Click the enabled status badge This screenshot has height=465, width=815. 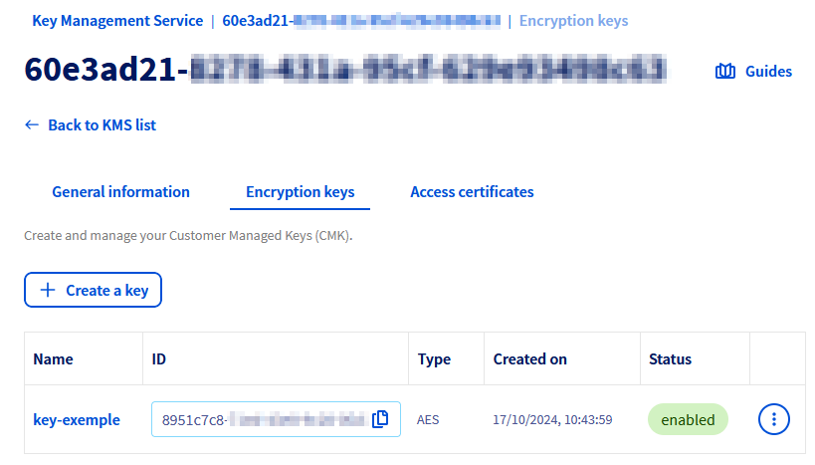pyautogui.click(x=688, y=420)
